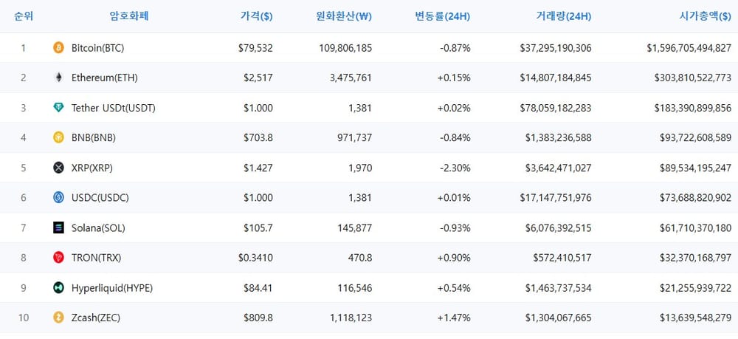
Task: Select XRP market cap $89,534,195,247
Action: (696, 168)
